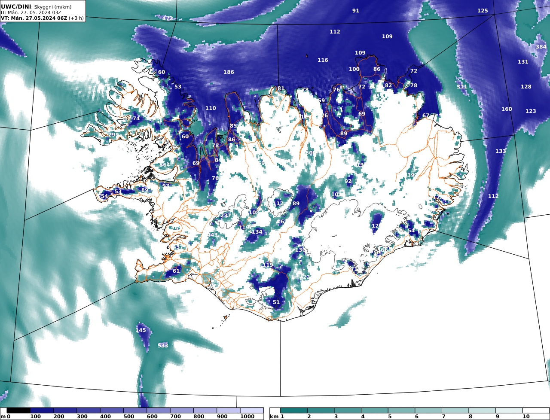Click the black swatch in the meter legend

[18, 411]
